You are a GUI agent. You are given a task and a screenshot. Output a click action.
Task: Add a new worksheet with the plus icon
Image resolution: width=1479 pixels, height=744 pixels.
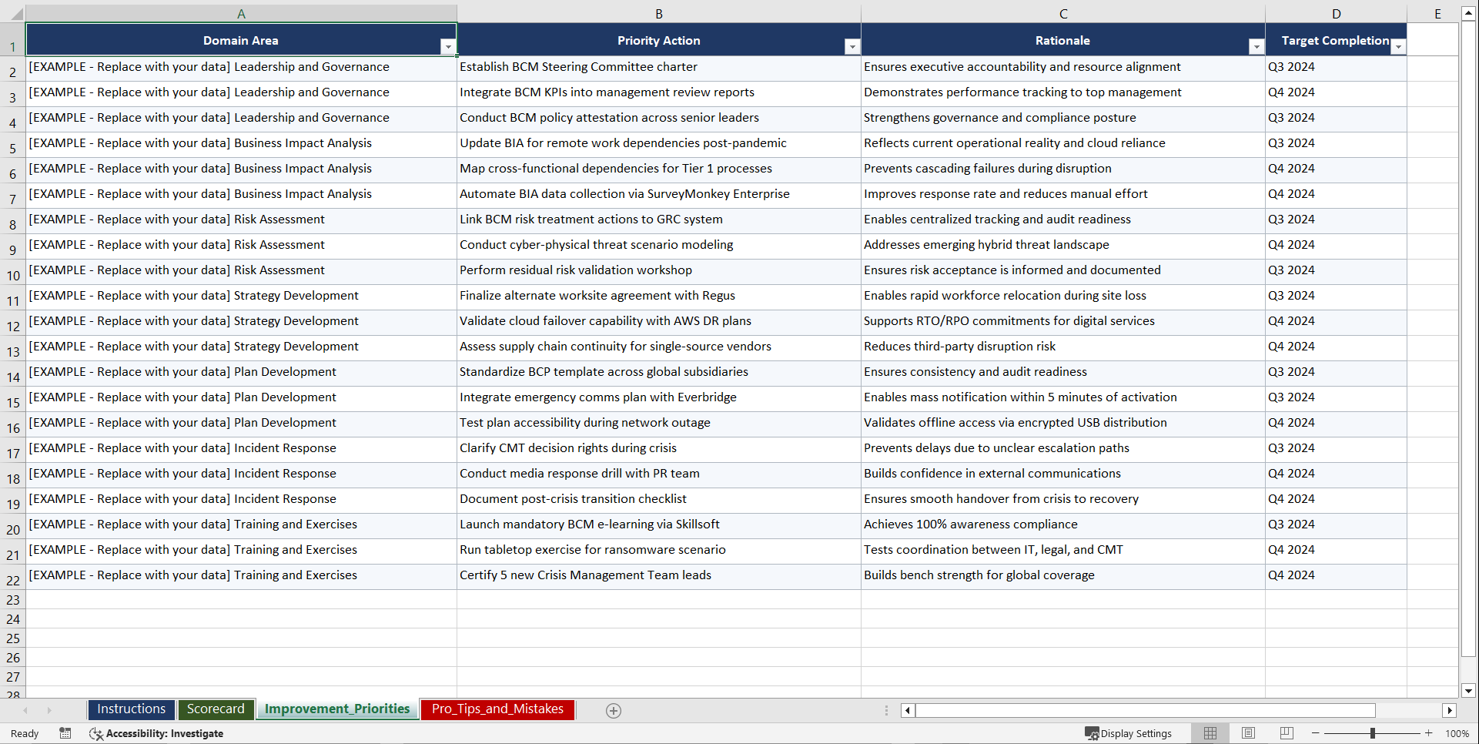point(613,710)
